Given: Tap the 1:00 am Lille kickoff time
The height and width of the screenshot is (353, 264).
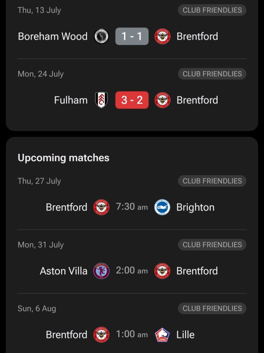Looking at the screenshot, I should pos(132,334).
